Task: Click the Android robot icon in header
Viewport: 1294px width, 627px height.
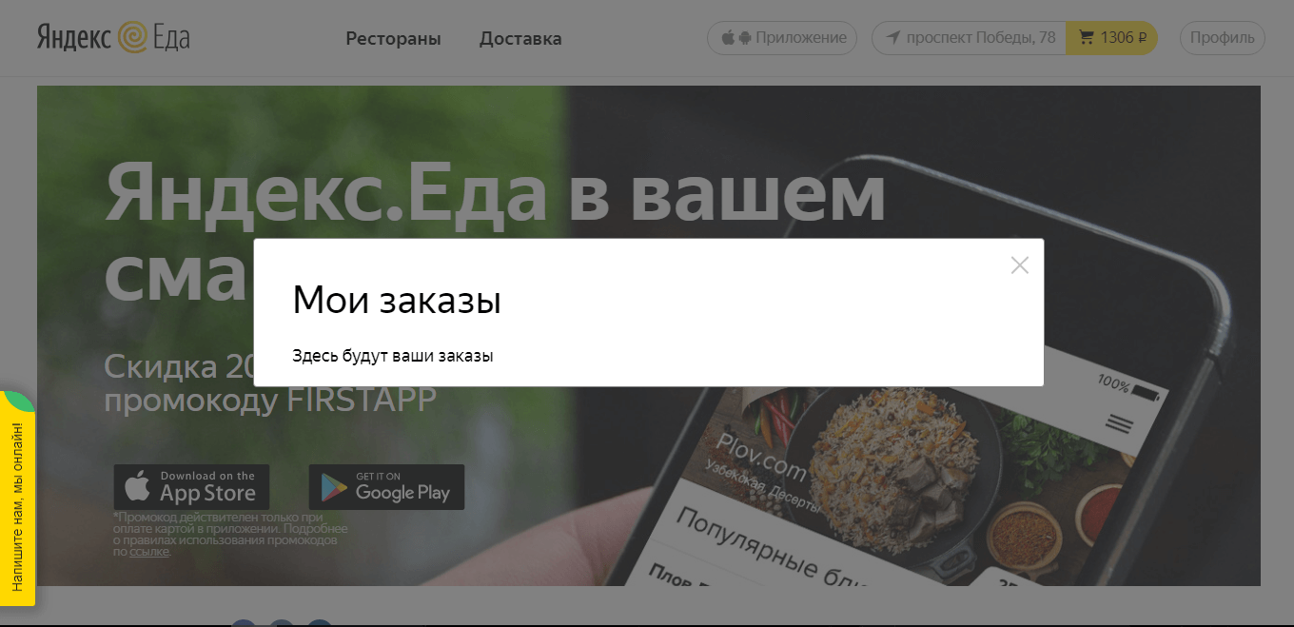Action: pyautogui.click(x=745, y=38)
